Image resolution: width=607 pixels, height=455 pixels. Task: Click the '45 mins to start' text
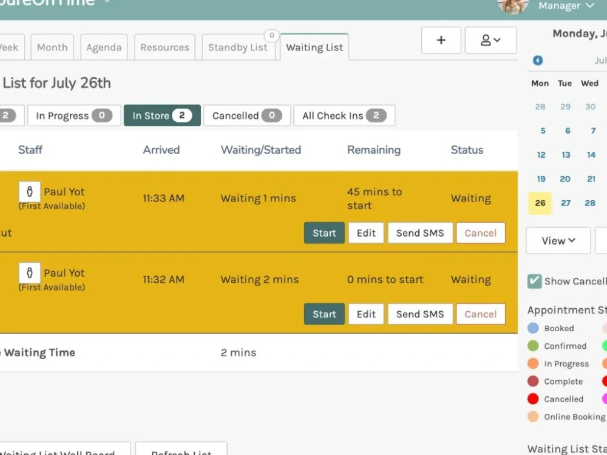375,198
